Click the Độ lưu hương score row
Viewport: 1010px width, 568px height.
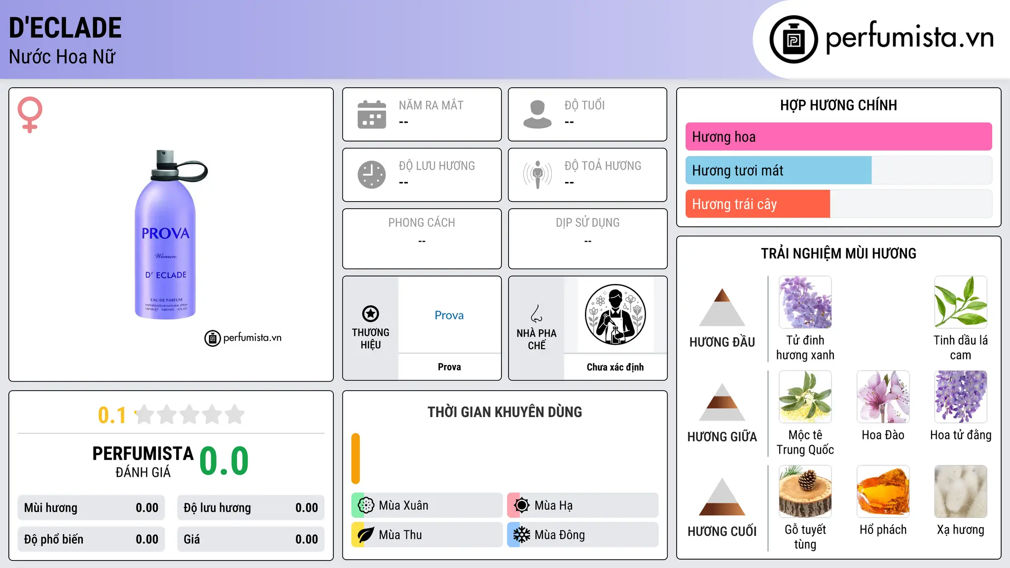tap(251, 508)
